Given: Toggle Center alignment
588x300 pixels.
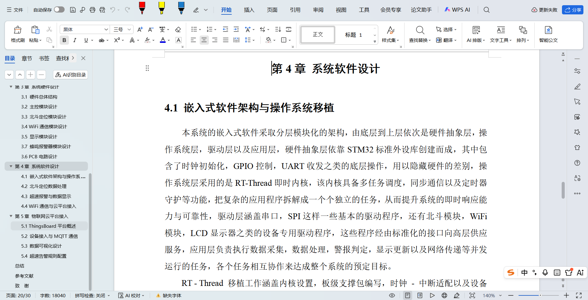Looking at the screenshot, I should pos(204,40).
